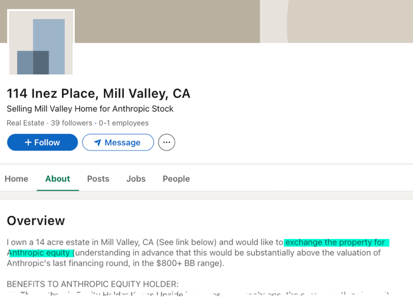The width and height of the screenshot is (413, 308).
Task: Send a message via Message button
Action: (118, 142)
